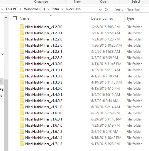
Task: Select the folder name NiceHashMiner_v1.2.3.1
Action: (44, 52)
